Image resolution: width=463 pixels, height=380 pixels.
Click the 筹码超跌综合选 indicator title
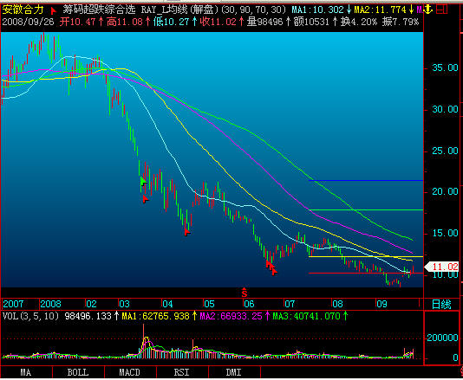pos(99,10)
